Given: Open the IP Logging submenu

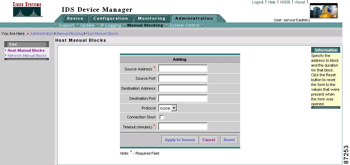Looking at the screenshot, I should tap(111, 25).
